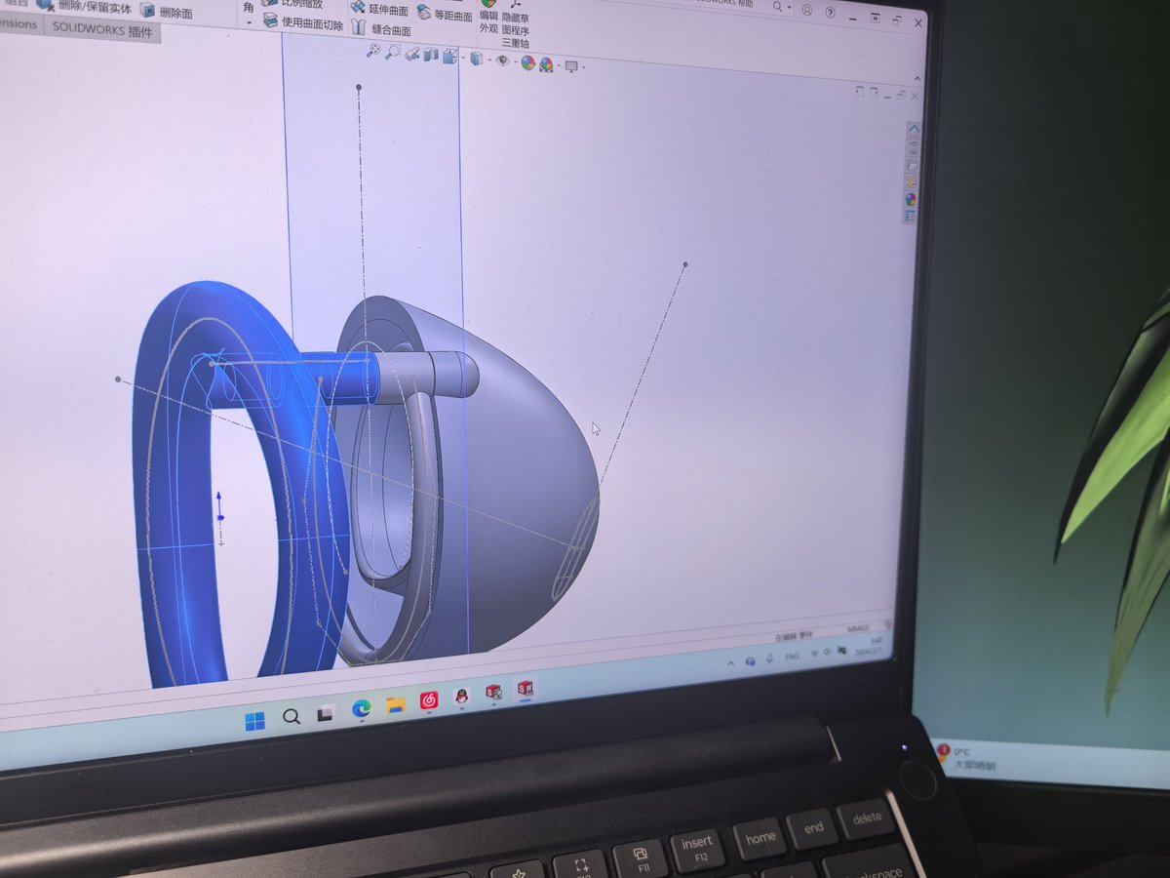
Task: Click the Section View icon
Action: pyautogui.click(x=431, y=56)
